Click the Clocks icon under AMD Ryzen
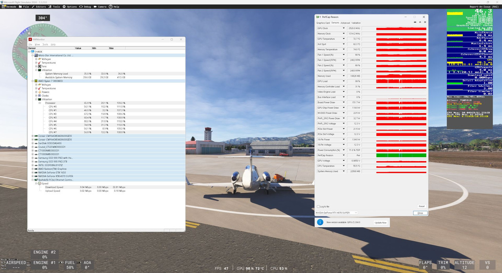This screenshot has width=502, height=273. tap(40, 96)
